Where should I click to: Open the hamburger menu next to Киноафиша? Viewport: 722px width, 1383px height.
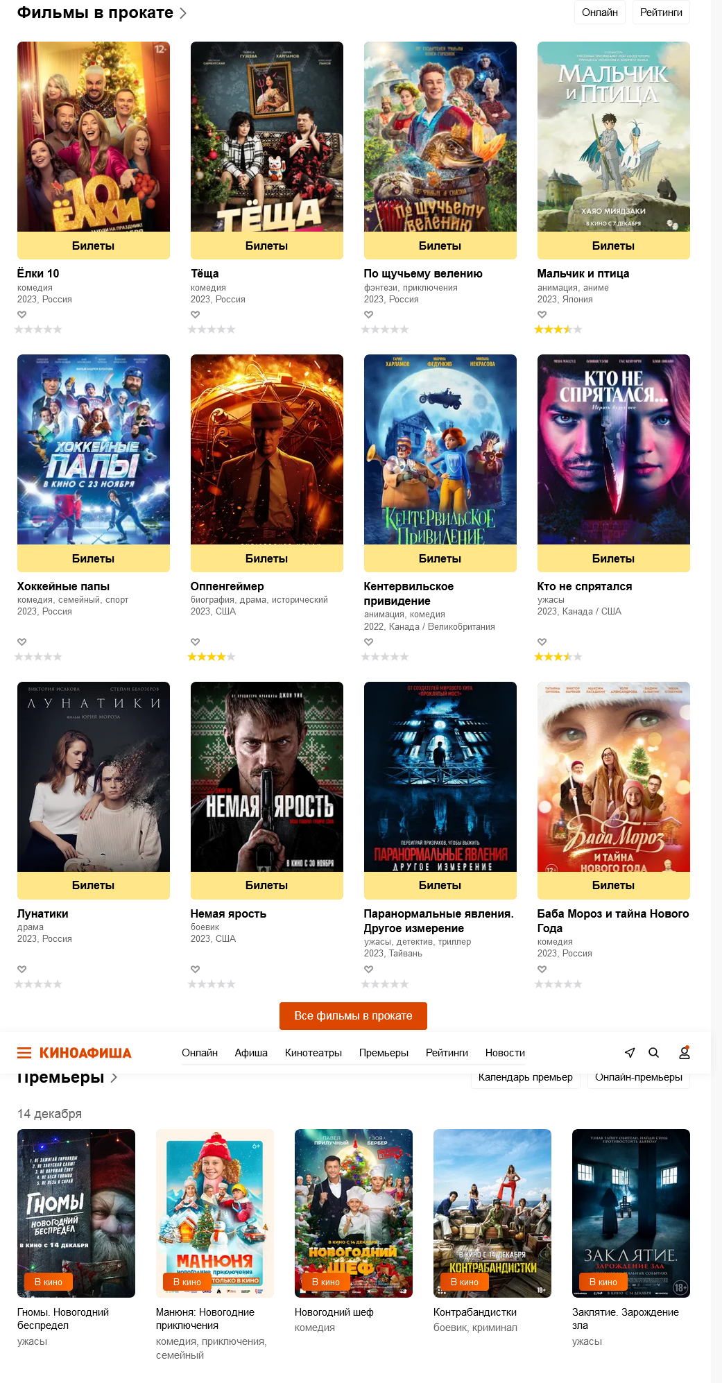(x=24, y=1053)
